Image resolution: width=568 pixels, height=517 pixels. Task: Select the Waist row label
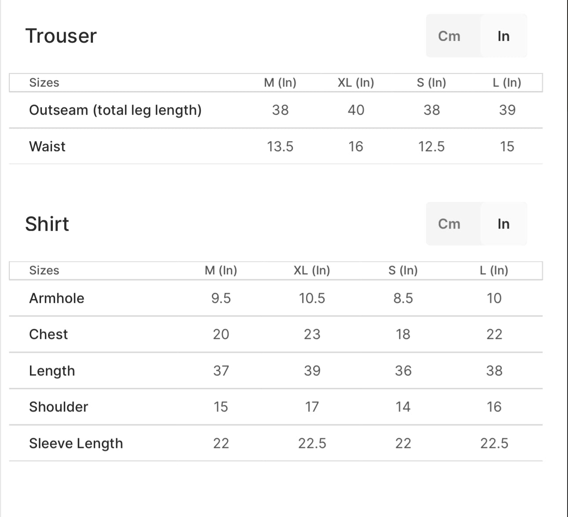tap(47, 146)
